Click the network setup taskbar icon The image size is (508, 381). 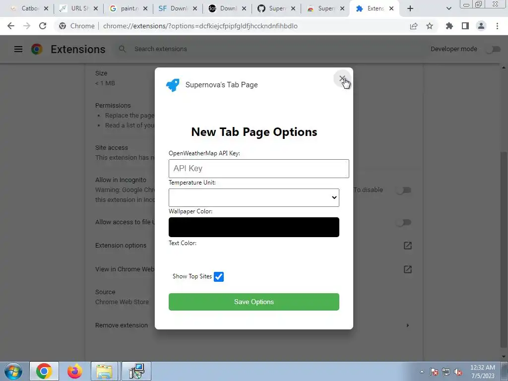137,371
